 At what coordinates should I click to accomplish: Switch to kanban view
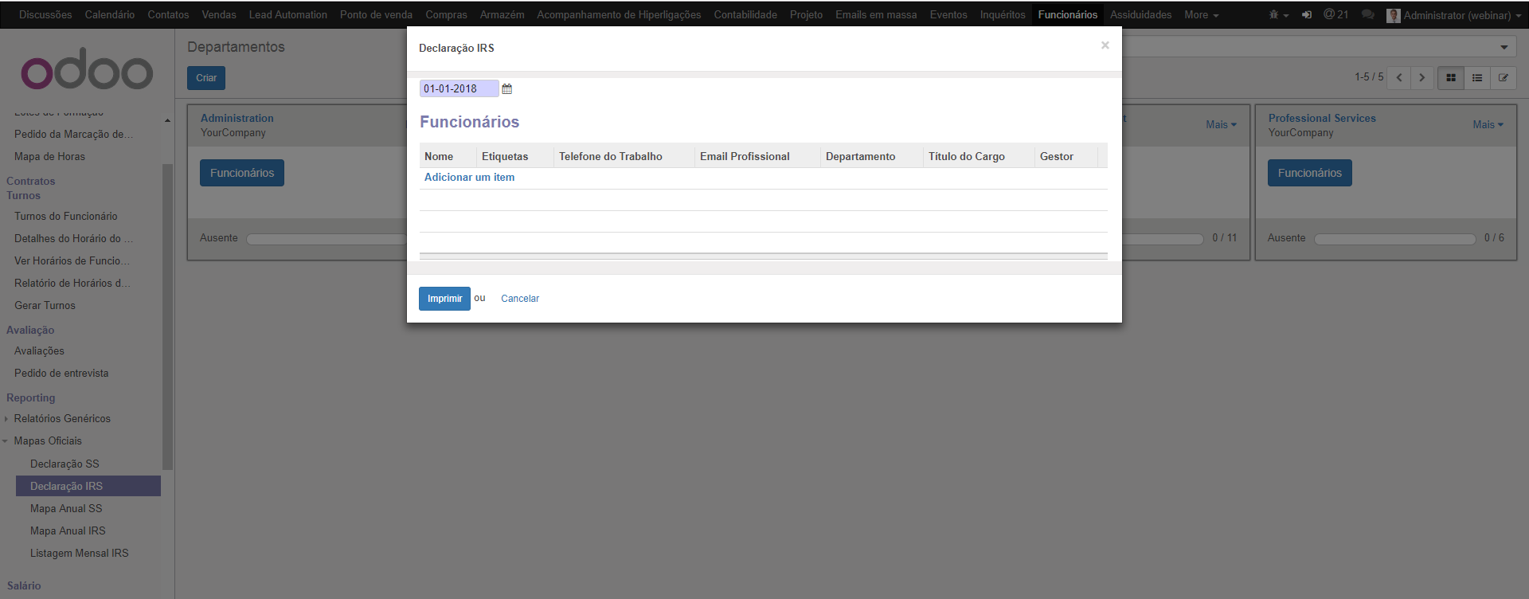[x=1450, y=78]
